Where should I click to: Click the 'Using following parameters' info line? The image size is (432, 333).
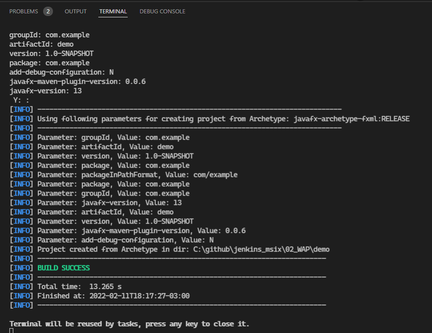210,119
